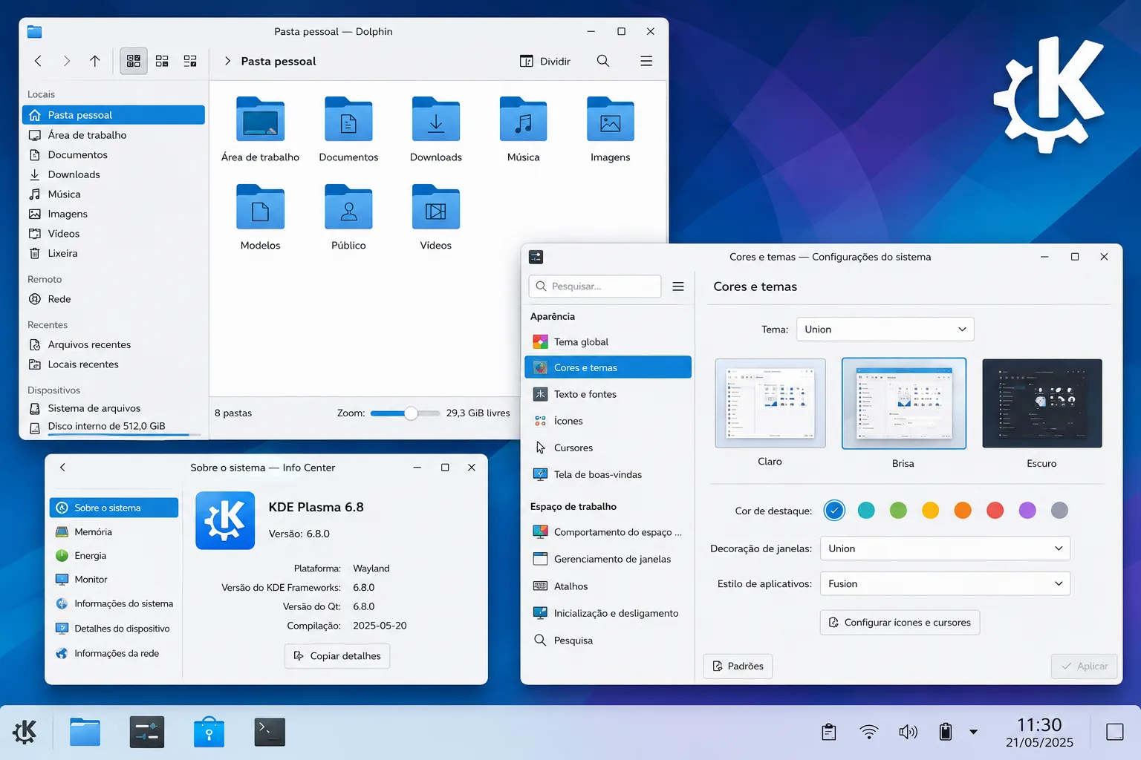The image size is (1141, 760).
Task: Open Memória page in Info Center
Action: pos(114,532)
